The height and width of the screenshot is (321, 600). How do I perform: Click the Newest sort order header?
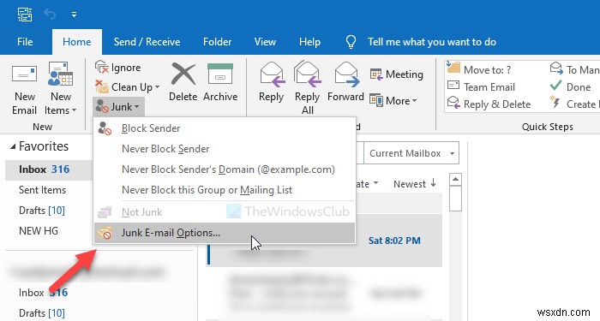click(x=414, y=184)
